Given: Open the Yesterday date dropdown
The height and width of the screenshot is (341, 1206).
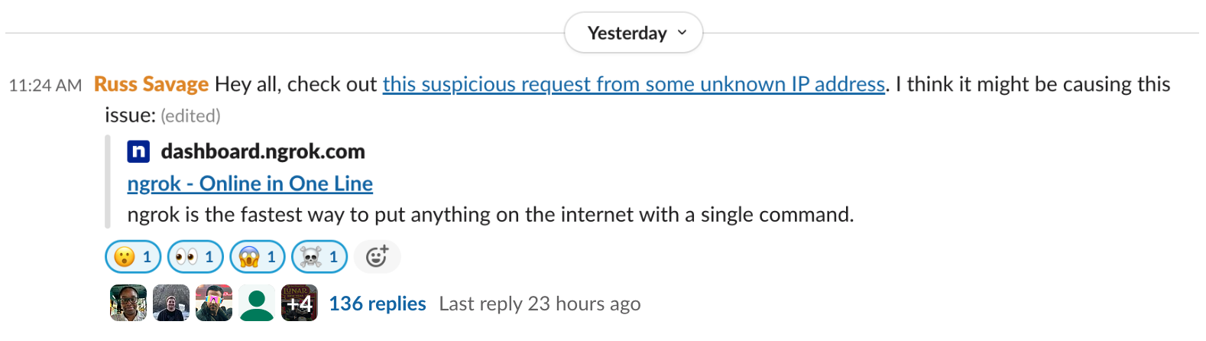Looking at the screenshot, I should coord(633,33).
